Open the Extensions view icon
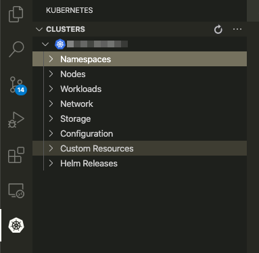This screenshot has height=253, width=259. click(x=16, y=155)
